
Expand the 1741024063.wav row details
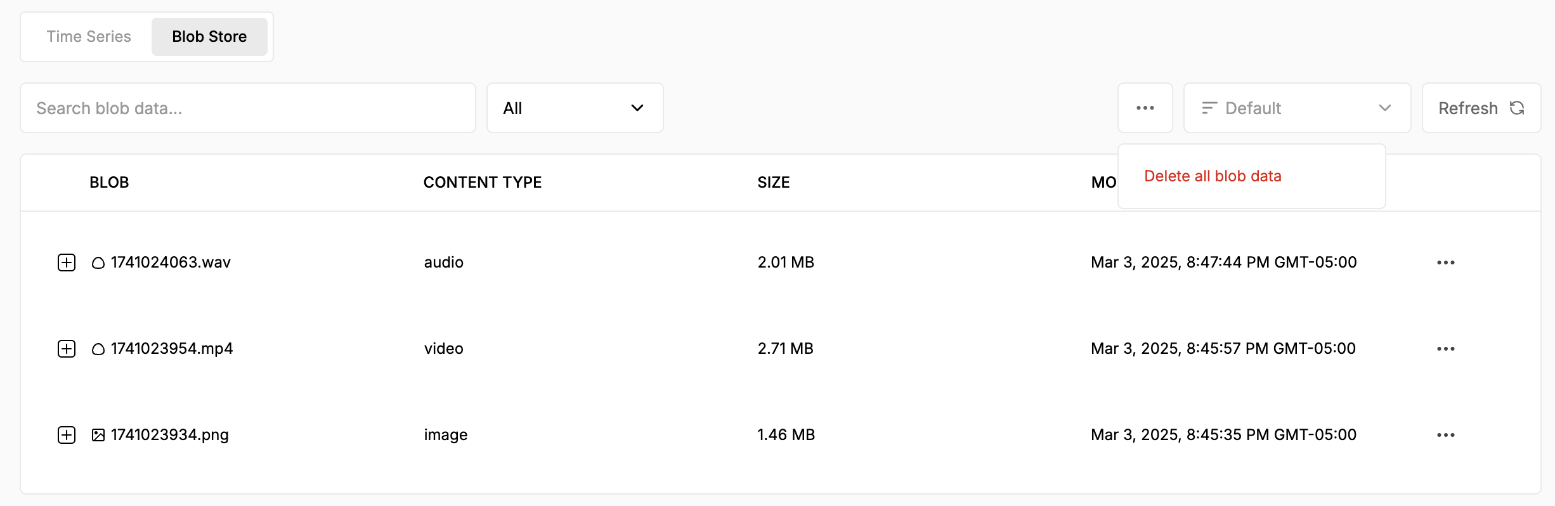click(x=67, y=263)
